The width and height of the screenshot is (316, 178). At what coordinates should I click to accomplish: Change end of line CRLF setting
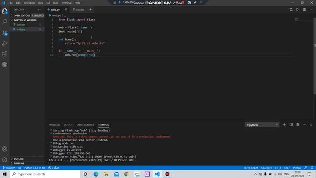[287, 168]
